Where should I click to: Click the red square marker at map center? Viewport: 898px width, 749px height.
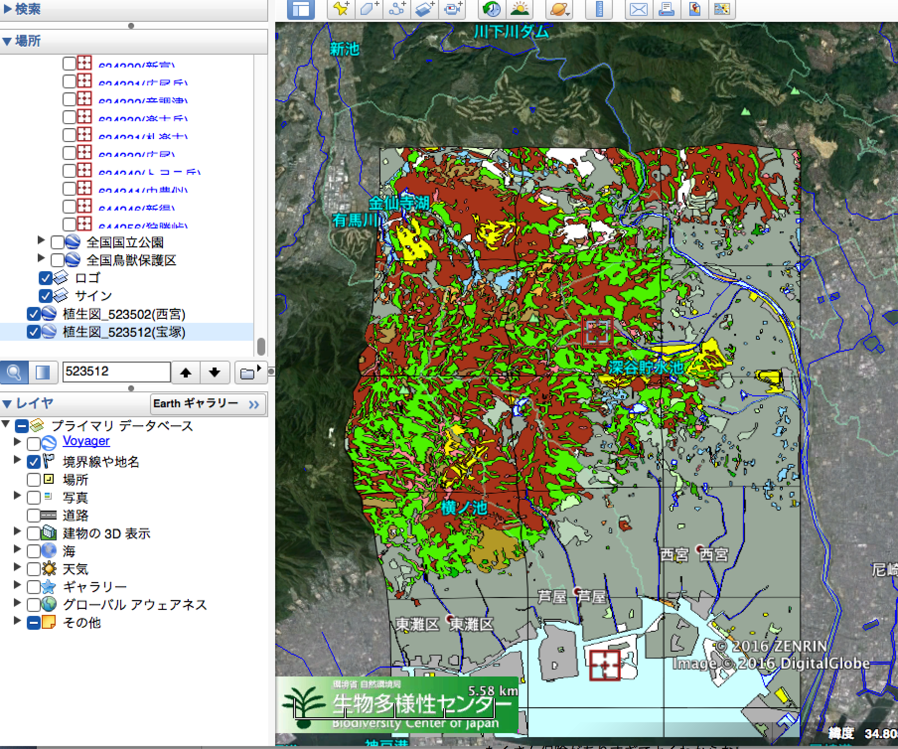pos(598,331)
